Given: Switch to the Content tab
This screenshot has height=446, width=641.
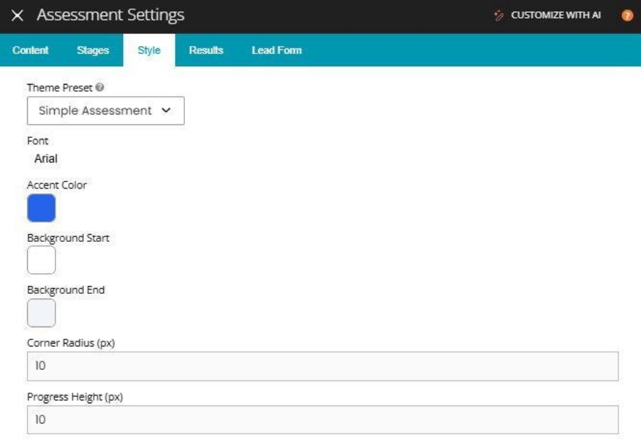Looking at the screenshot, I should [x=31, y=51].
